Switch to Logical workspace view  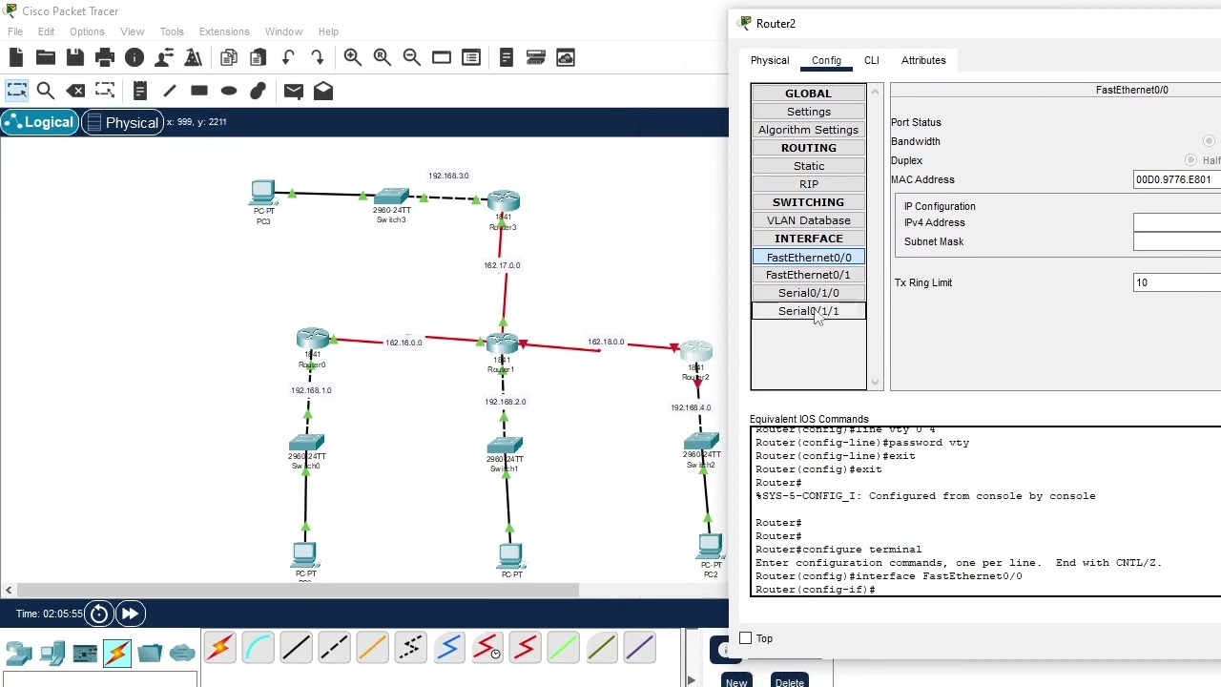[39, 122]
